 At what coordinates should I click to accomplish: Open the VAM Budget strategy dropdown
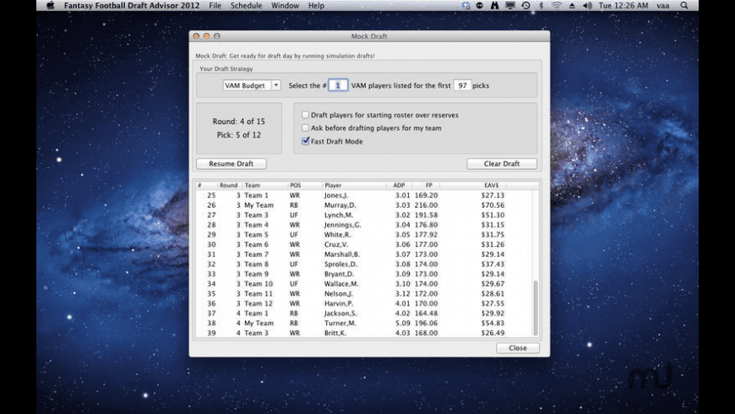click(251, 85)
